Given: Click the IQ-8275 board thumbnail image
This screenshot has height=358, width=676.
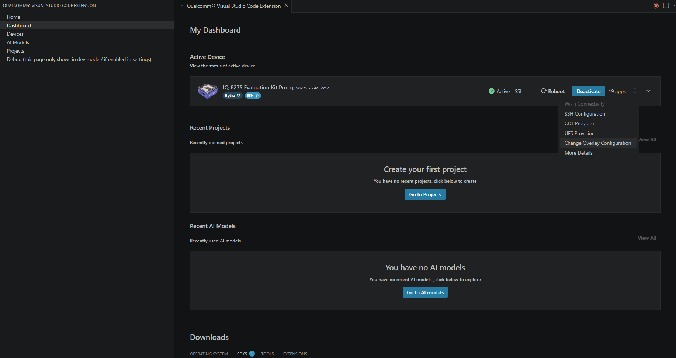Looking at the screenshot, I should pos(208,91).
